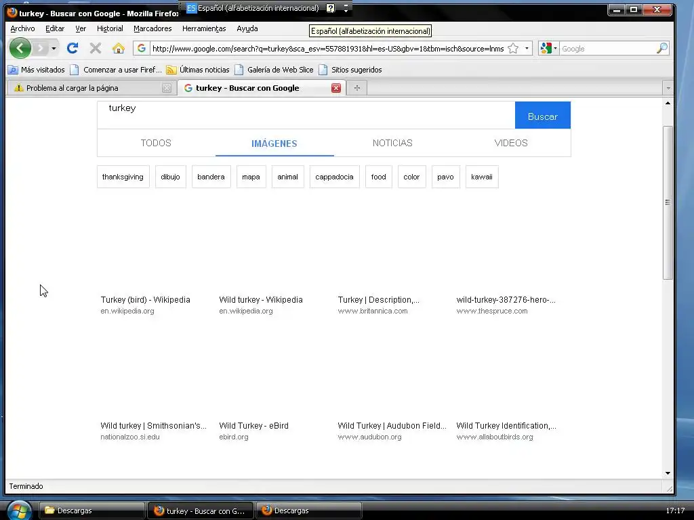Viewport: 694px width, 520px height.
Task: Open the Editar menu
Action: 55,28
